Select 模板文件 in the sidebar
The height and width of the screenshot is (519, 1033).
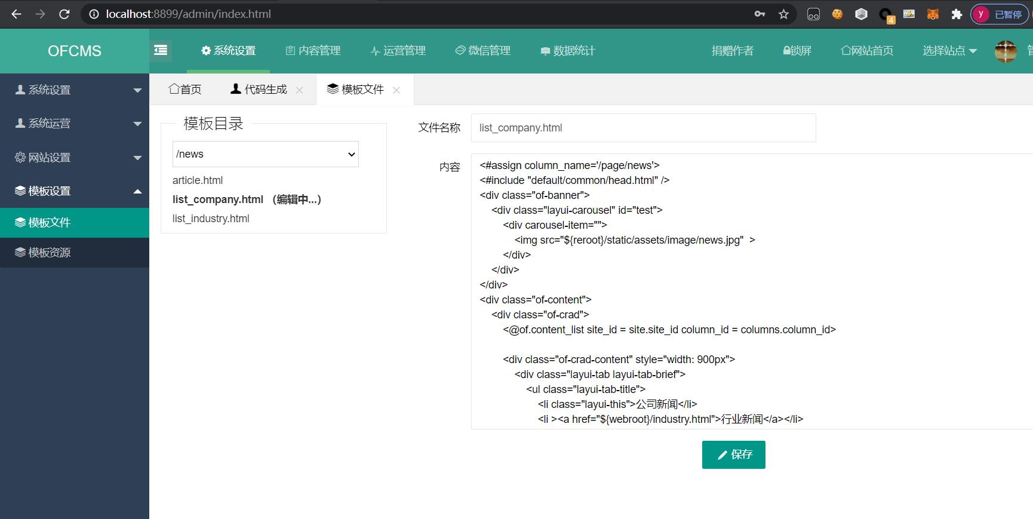coord(75,222)
